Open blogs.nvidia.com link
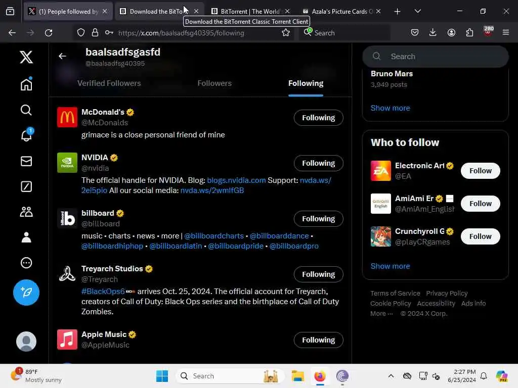The height and width of the screenshot is (388, 518). [236, 180]
